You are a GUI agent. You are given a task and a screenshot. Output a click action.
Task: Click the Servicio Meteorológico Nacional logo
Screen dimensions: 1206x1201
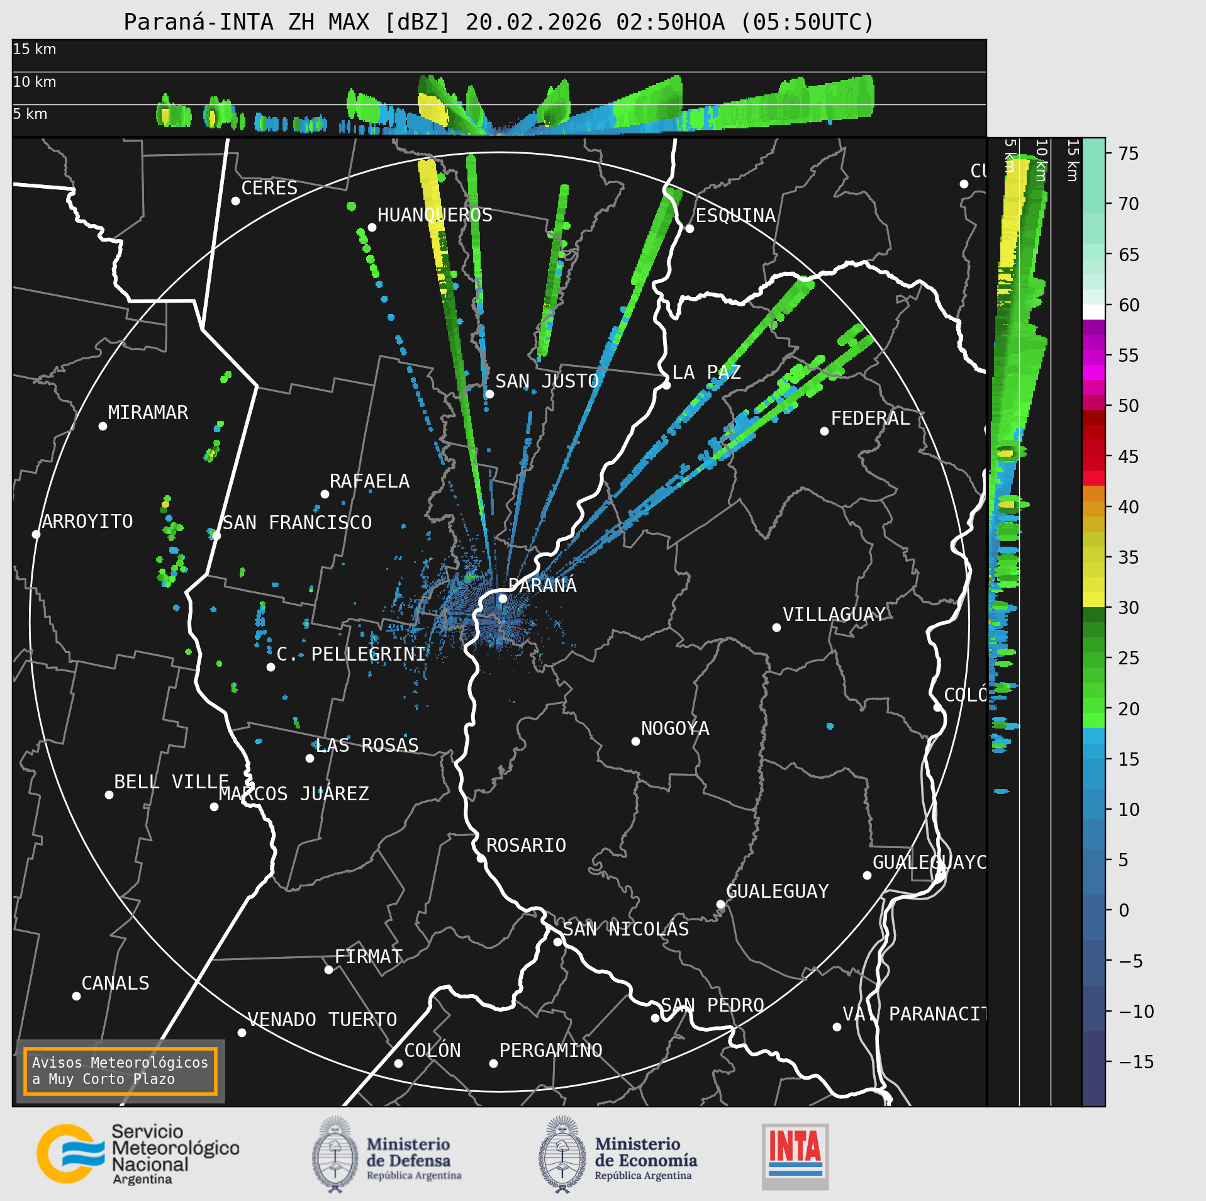tap(138, 1154)
